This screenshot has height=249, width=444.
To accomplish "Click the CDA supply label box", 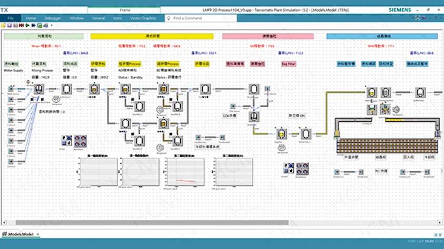I will (230, 116).
